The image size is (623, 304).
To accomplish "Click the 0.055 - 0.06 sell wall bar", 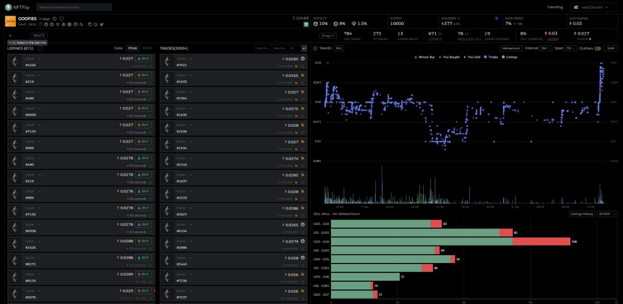I will click(365, 276).
